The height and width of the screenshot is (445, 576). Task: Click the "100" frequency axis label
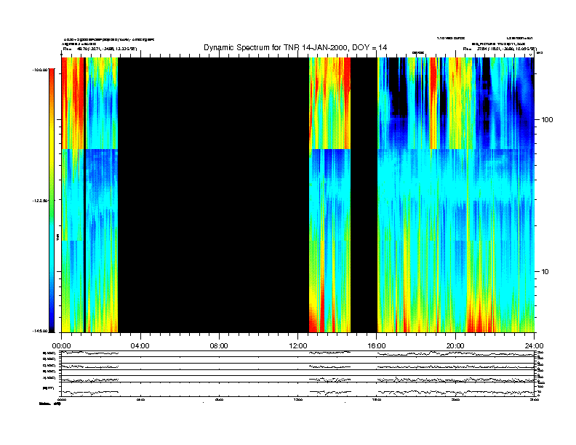pos(547,120)
